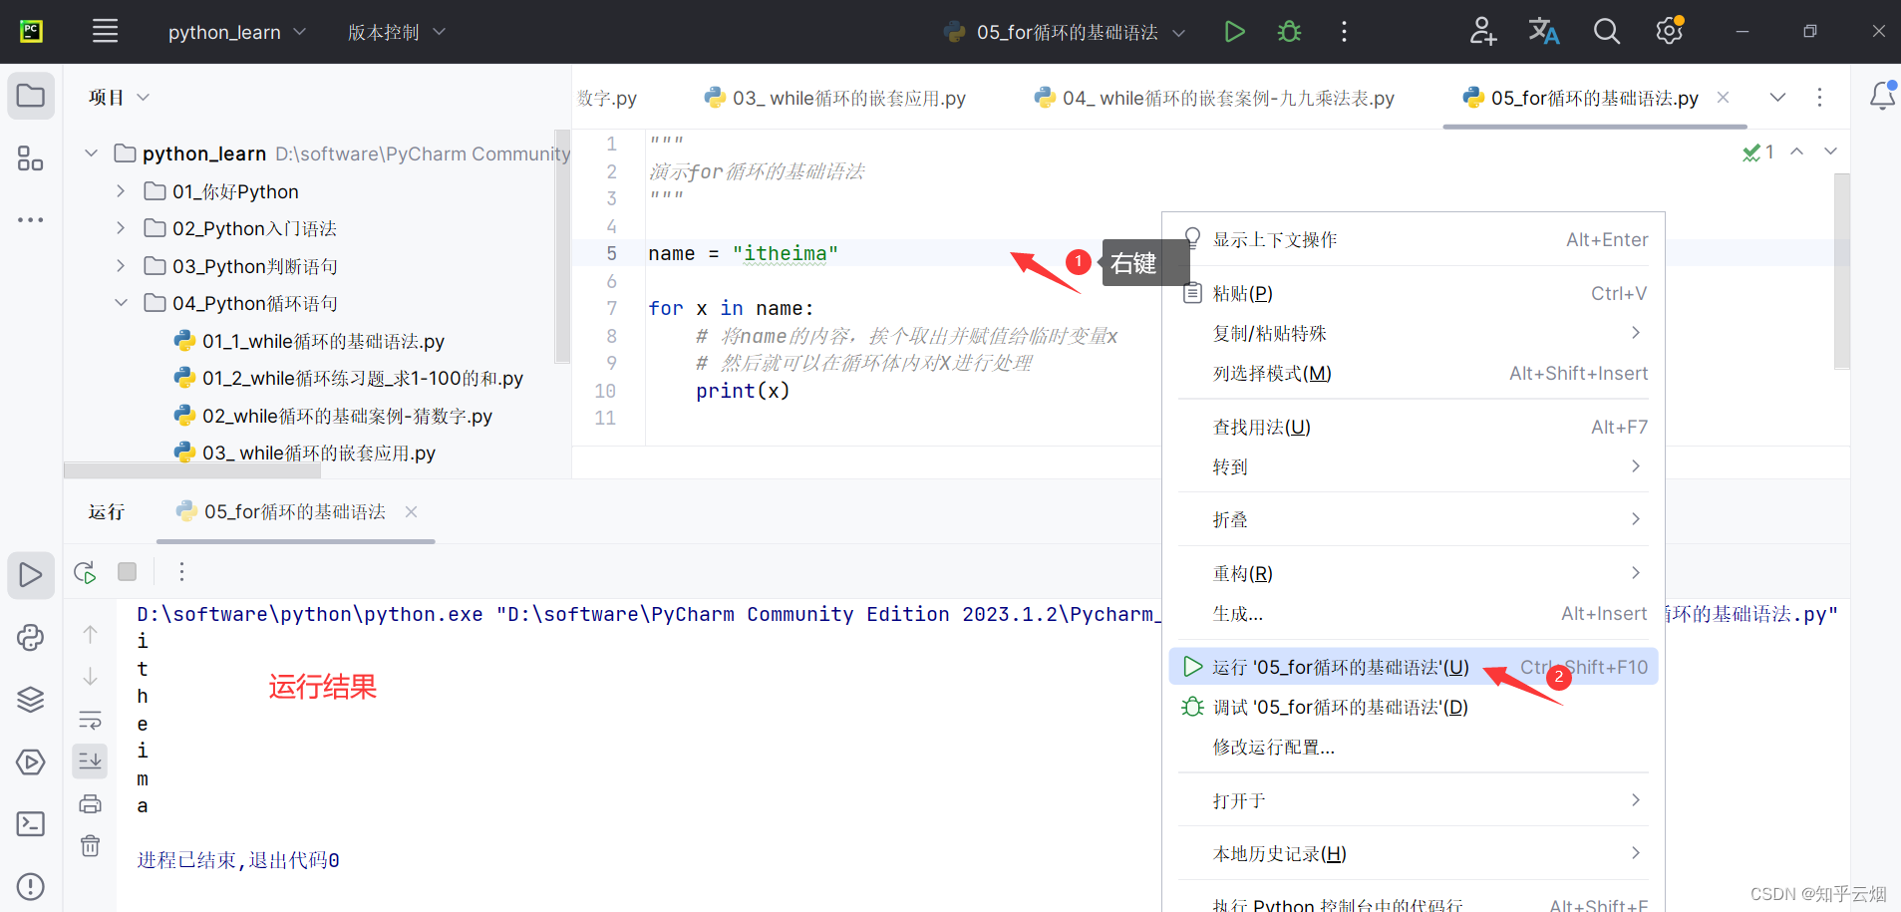Open the Structure tool window icon
This screenshot has width=1901, height=912.
(x=31, y=158)
